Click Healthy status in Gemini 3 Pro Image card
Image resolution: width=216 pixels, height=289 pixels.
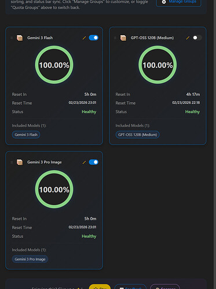(x=89, y=236)
